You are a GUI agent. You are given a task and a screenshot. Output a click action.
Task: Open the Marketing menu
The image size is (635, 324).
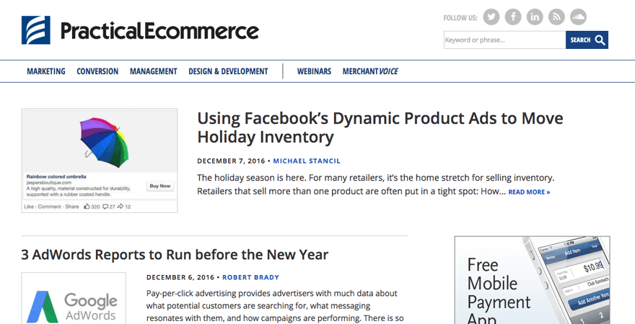[46, 71]
